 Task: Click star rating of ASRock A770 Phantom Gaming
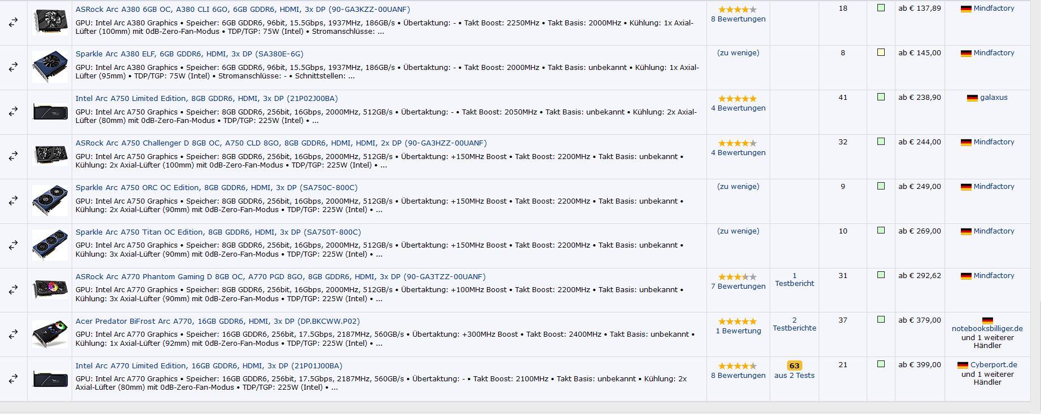point(737,277)
